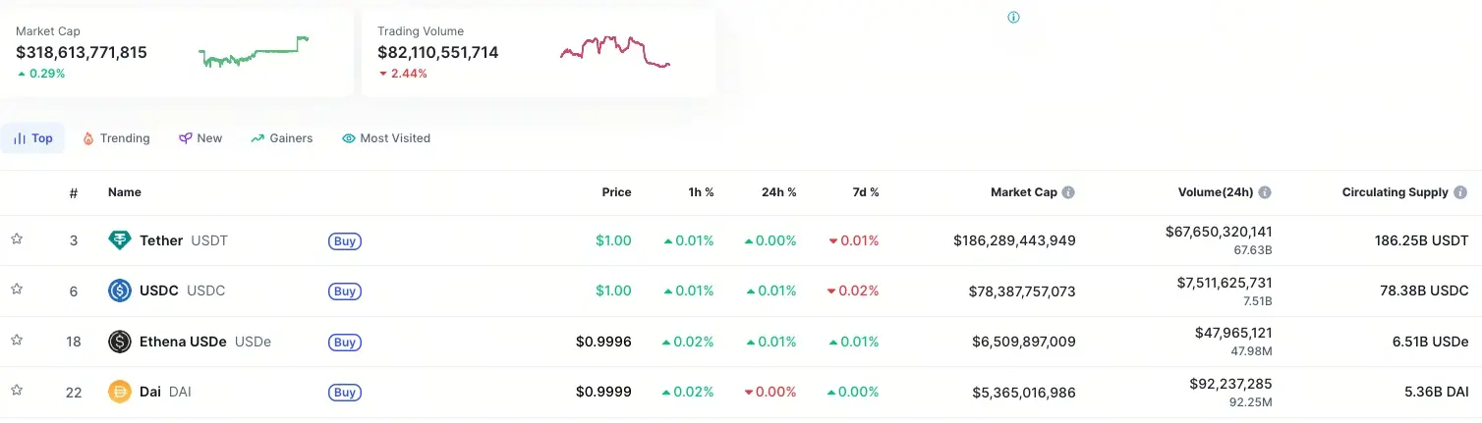1482x423 pixels.
Task: Click the Circulating Supply info icon
Action: click(x=1460, y=192)
